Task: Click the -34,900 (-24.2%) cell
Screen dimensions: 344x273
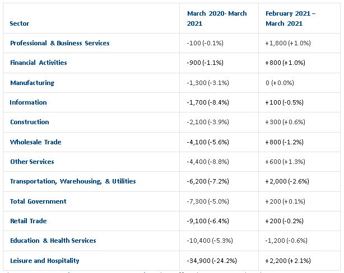Action: (211, 261)
